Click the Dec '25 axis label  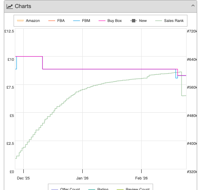pyautogui.click(x=23, y=178)
